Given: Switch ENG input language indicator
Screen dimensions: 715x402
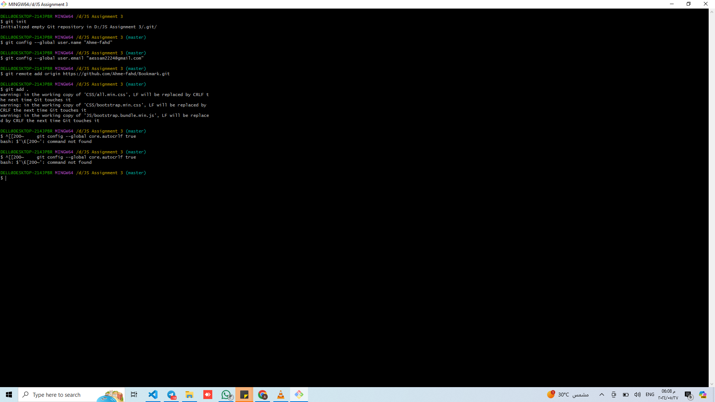Looking at the screenshot, I should pyautogui.click(x=650, y=395).
